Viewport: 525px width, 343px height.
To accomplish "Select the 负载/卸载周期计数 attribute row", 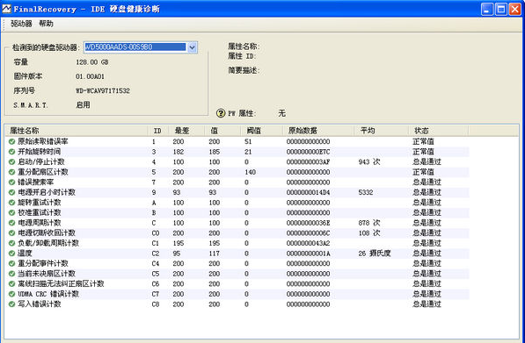I will click(237, 243).
